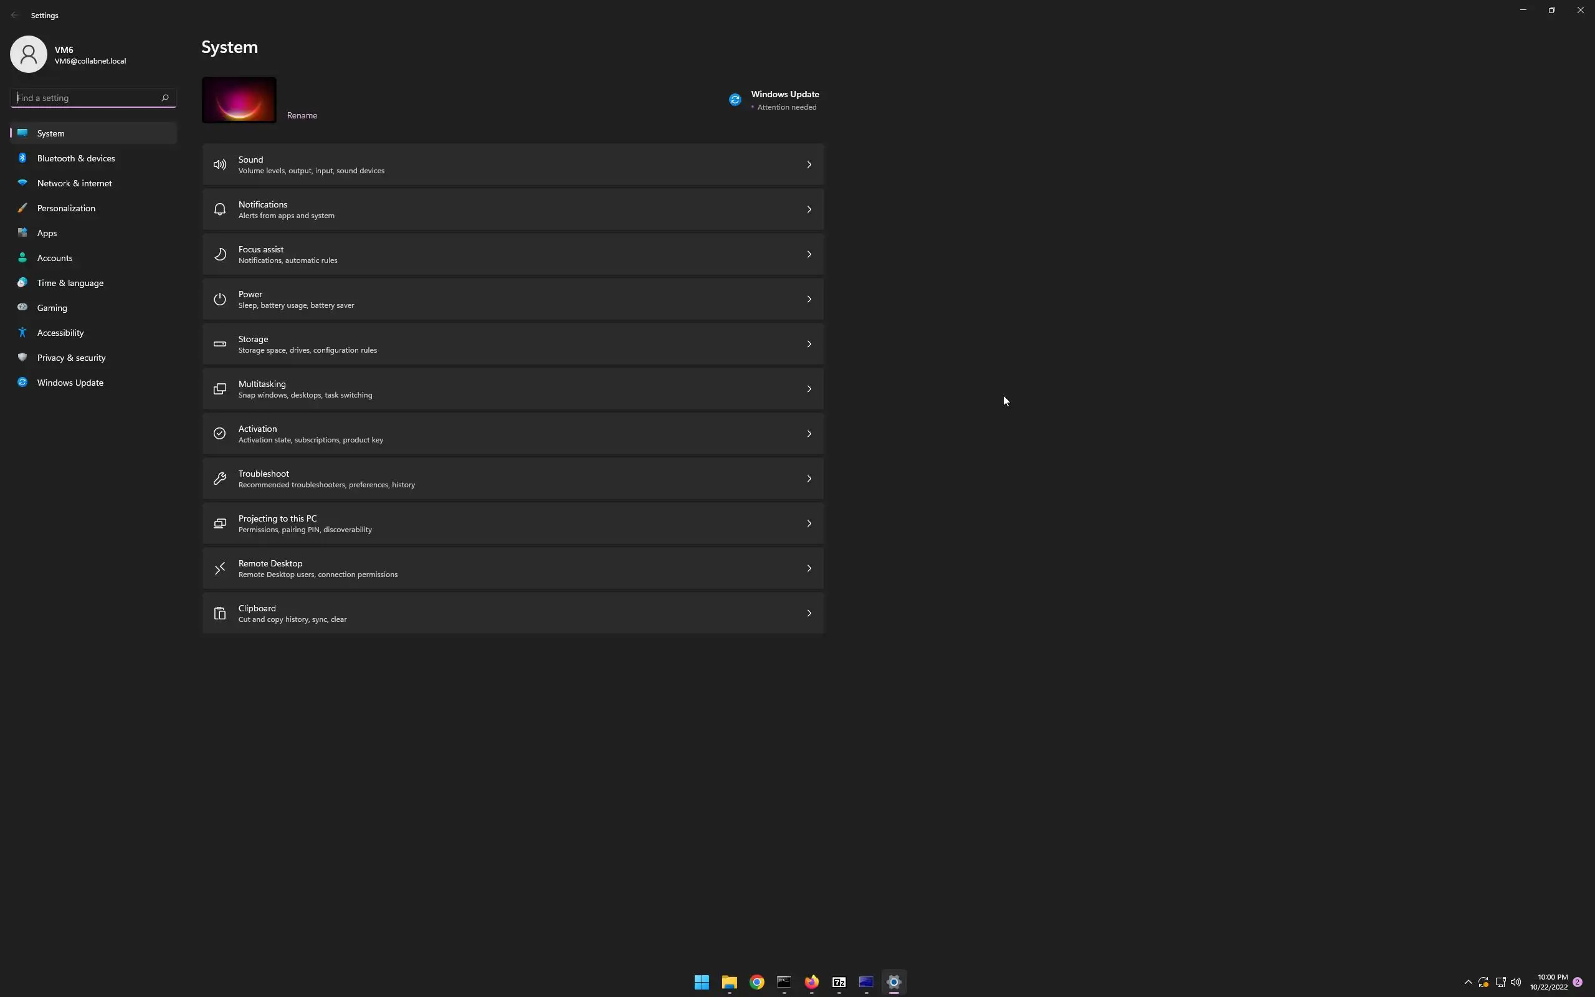Click the Clipboard icon

click(219, 613)
